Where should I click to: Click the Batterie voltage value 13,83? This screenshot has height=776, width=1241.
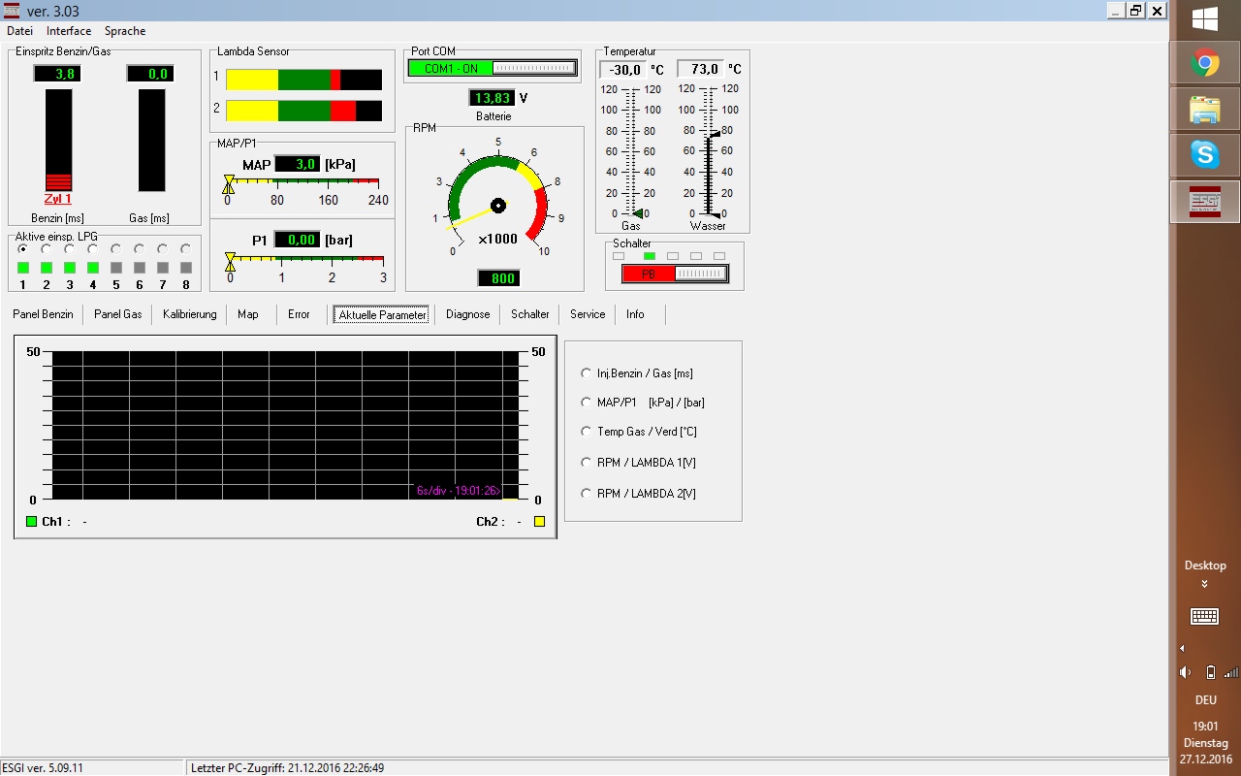pos(492,98)
